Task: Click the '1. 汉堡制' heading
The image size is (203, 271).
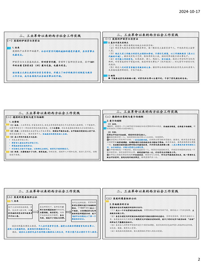Action: click(14, 122)
